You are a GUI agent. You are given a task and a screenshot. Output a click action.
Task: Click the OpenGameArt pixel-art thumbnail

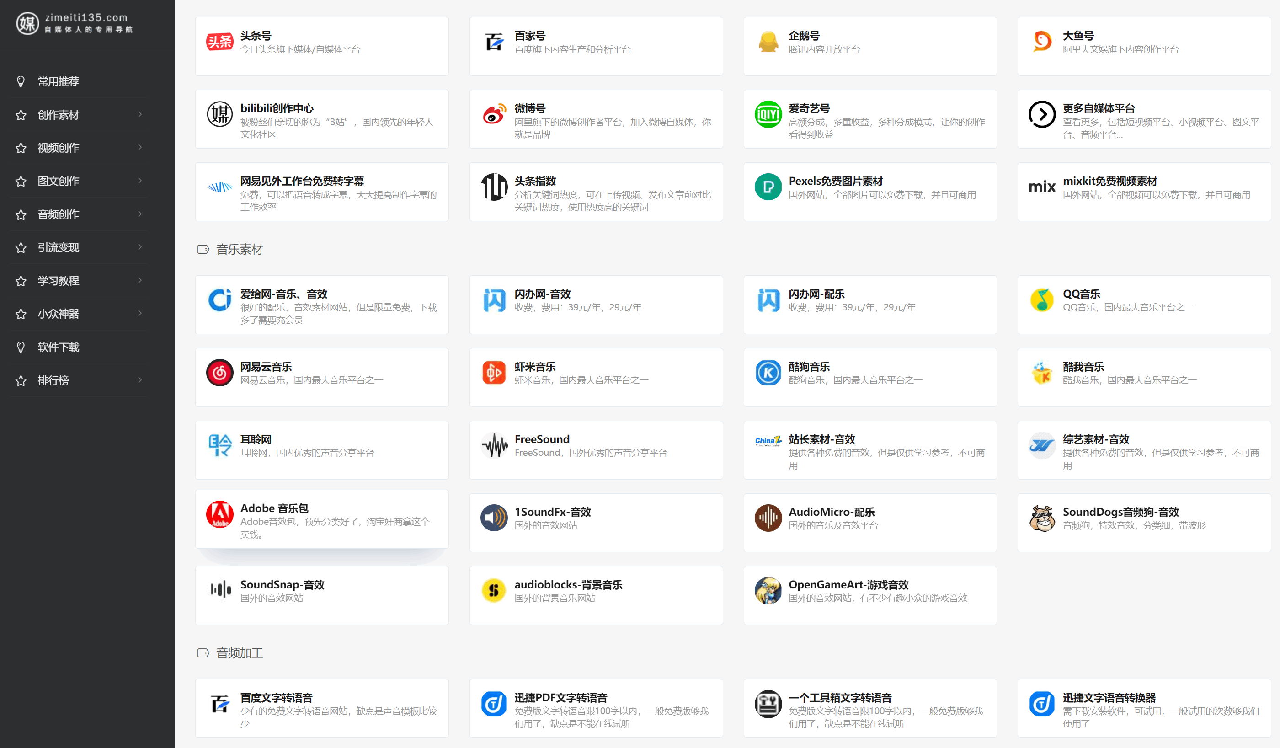coord(768,590)
